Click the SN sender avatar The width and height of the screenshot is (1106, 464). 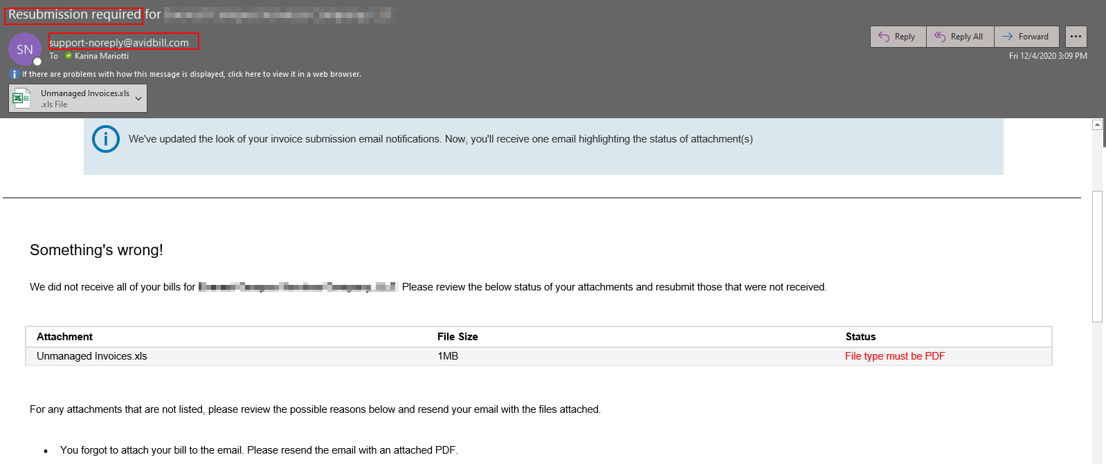(24, 49)
